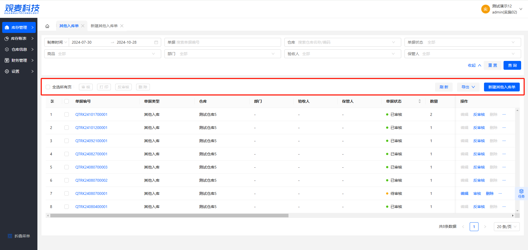Screen dimensions: 528x250
Task: Click the 重置 reset button
Action: (493, 65)
